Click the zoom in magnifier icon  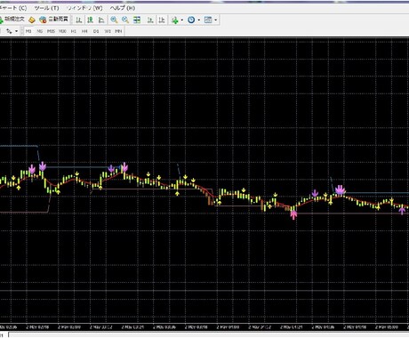[114, 20]
